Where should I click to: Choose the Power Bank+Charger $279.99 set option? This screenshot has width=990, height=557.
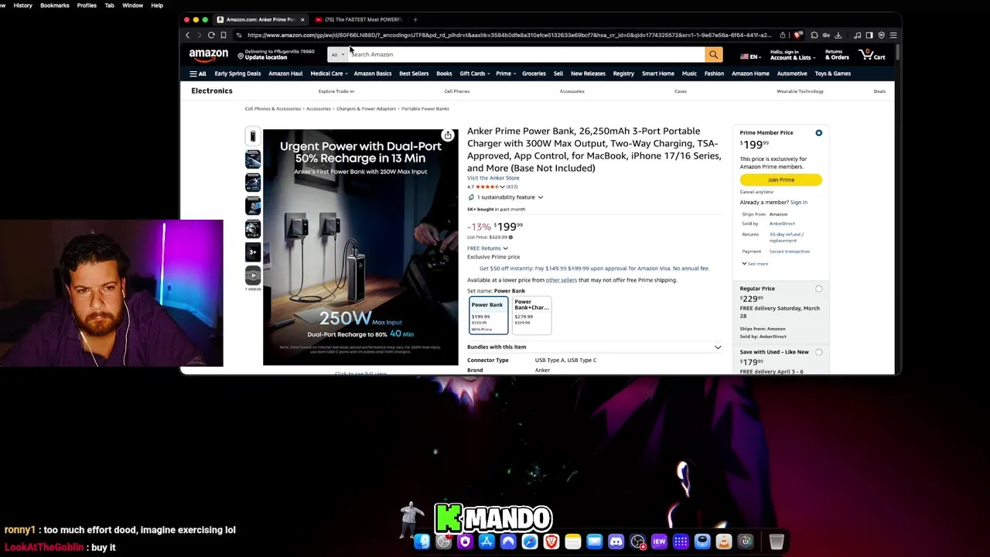coord(532,316)
